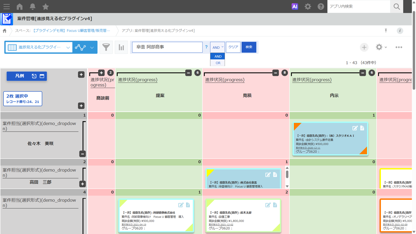The height and width of the screenshot is (234, 416).
Task: Open the bar chart aggregation icon
Action: pyautogui.click(x=121, y=47)
